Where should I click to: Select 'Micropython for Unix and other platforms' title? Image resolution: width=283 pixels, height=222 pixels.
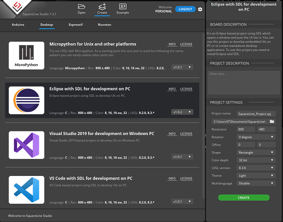pyautogui.click(x=93, y=44)
